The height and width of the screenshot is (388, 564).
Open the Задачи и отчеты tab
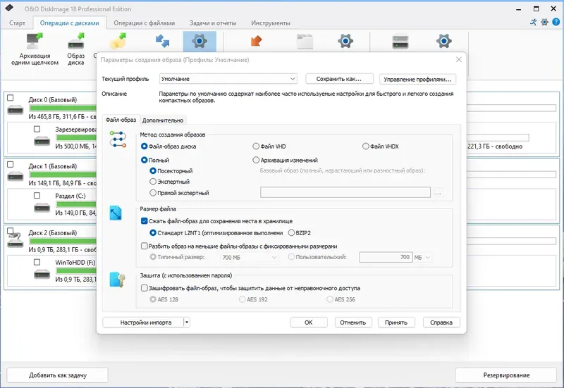pos(213,23)
